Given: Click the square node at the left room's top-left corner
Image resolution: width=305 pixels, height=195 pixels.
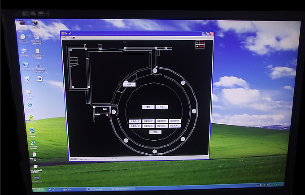Looking at the screenshot, I should click(70, 50).
